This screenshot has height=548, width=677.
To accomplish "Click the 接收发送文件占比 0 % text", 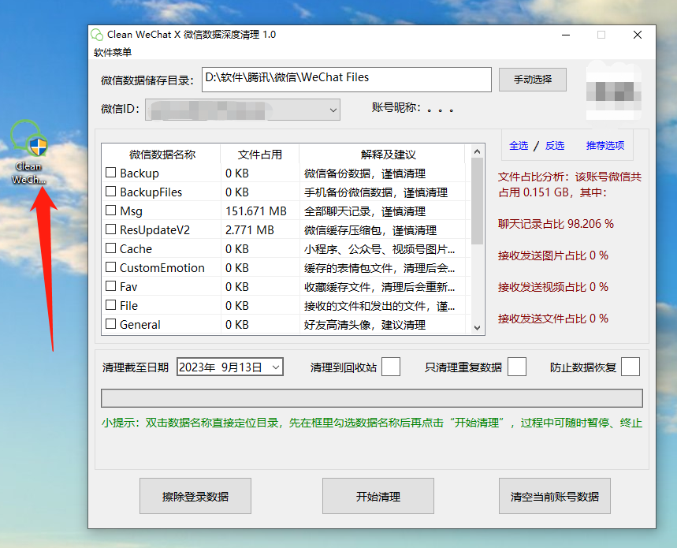I will (553, 319).
